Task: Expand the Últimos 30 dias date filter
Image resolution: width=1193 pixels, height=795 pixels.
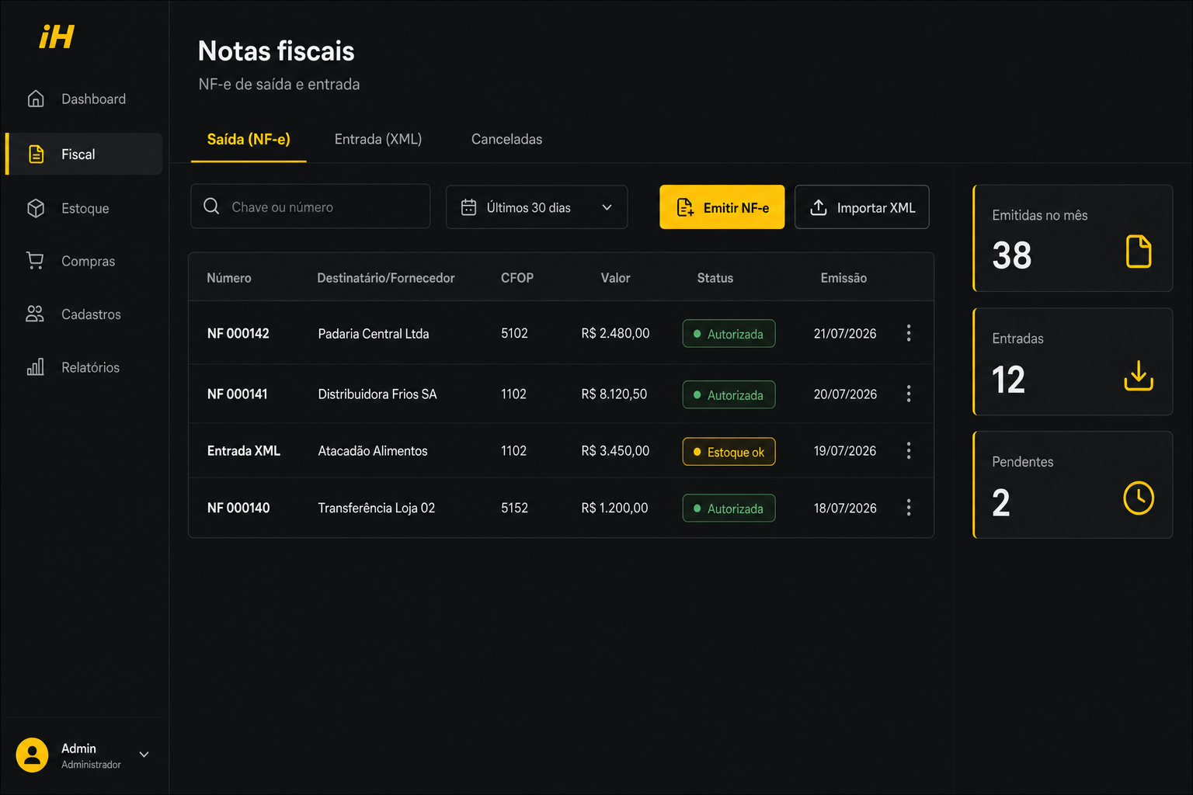Action: point(537,207)
